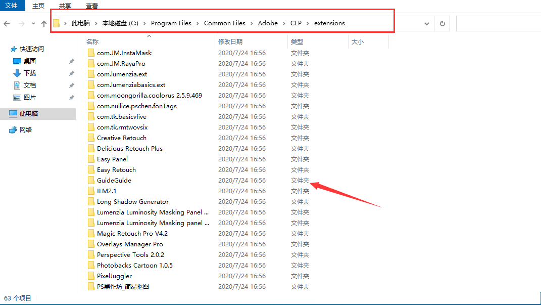Select the Easy Panel folder icon
This screenshot has width=541, height=305.
click(91, 159)
